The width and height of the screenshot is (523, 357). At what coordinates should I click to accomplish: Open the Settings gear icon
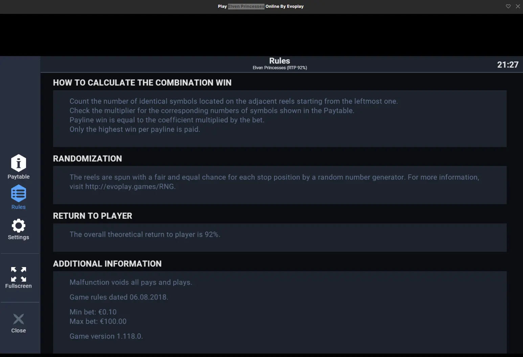click(19, 225)
